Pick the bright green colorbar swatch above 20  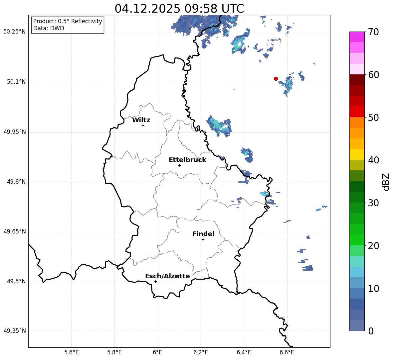[x=357, y=240]
